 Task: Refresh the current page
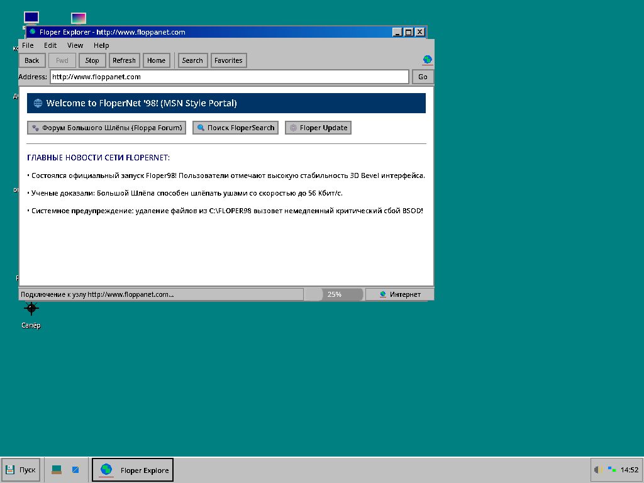[124, 60]
